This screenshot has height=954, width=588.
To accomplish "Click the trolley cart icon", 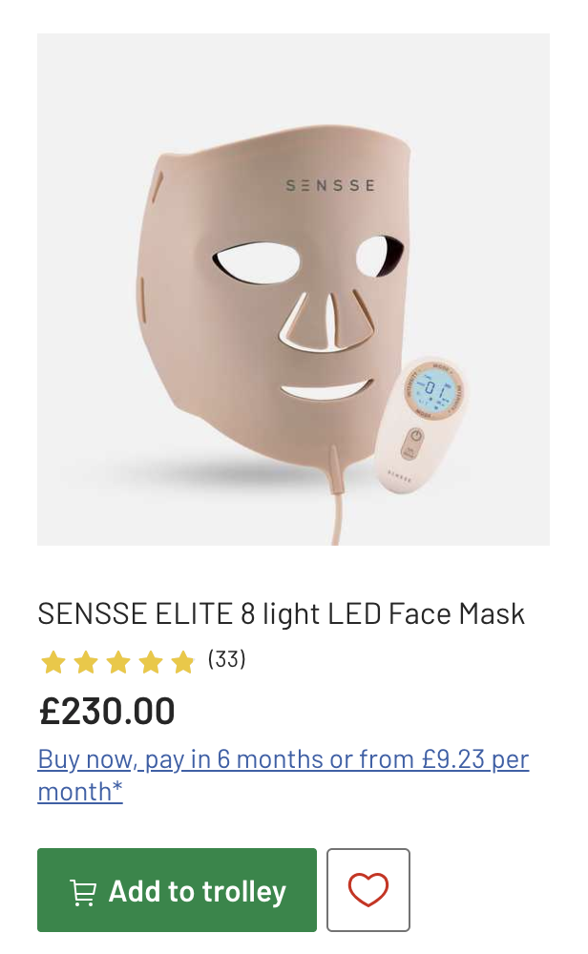I will pyautogui.click(x=83, y=892).
